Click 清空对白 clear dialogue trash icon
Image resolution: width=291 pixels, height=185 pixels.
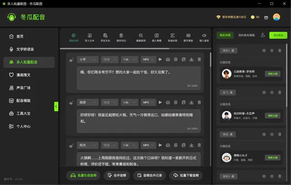coord(121,38)
